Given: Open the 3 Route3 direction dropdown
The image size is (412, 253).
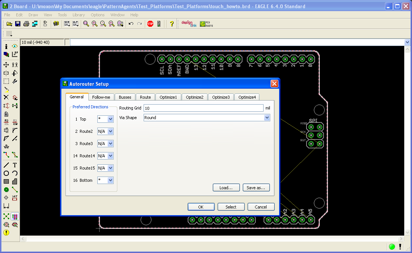Looking at the screenshot, I should (x=110, y=144).
